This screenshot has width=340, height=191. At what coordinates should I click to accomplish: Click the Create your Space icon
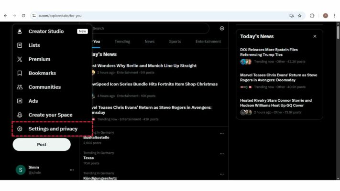20,115
